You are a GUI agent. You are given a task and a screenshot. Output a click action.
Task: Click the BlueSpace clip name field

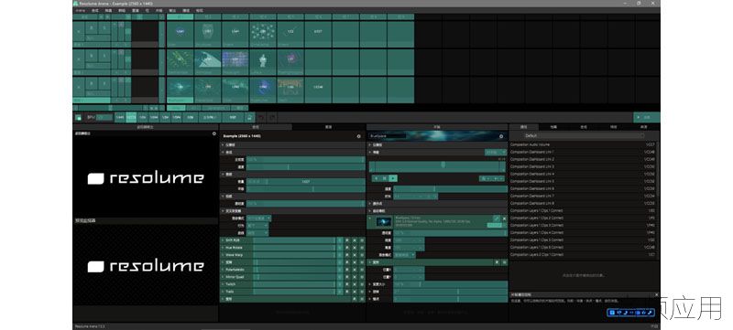click(388, 136)
